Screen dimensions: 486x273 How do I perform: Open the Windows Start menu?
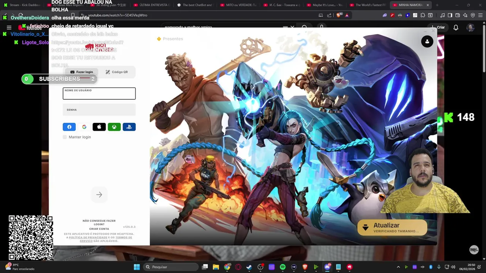[x=137, y=267]
